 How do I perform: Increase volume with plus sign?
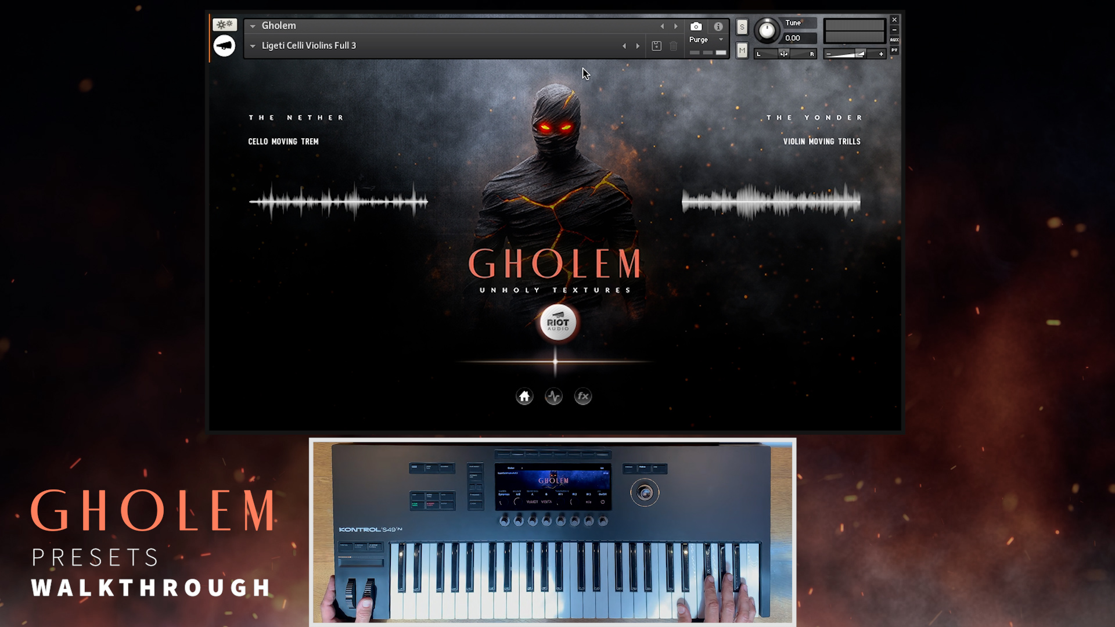881,54
